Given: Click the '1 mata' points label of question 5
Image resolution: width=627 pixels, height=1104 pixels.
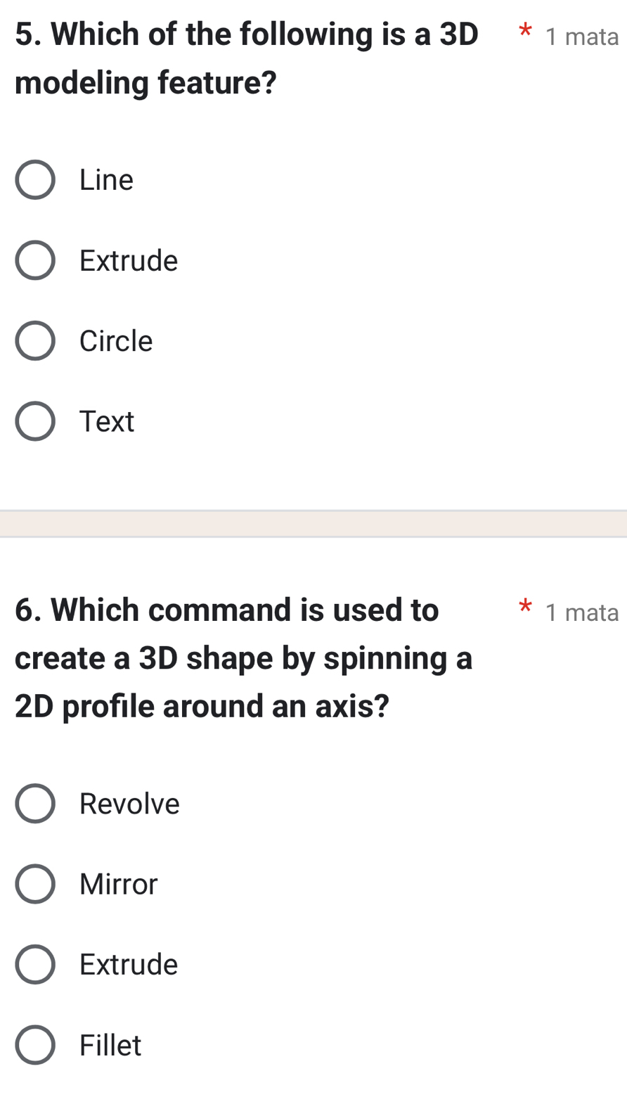Looking at the screenshot, I should (581, 37).
